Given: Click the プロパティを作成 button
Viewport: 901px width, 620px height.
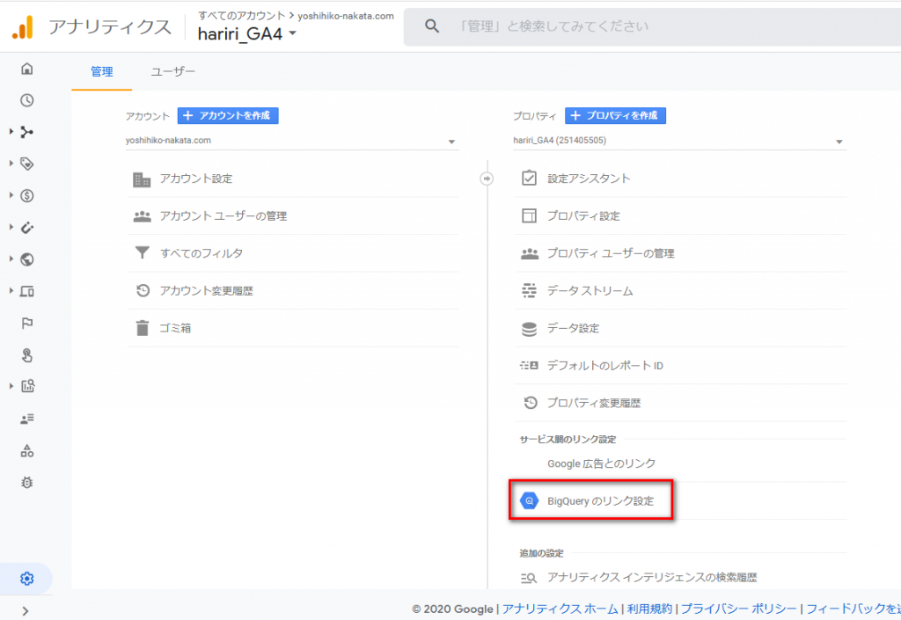Looking at the screenshot, I should tap(615, 115).
